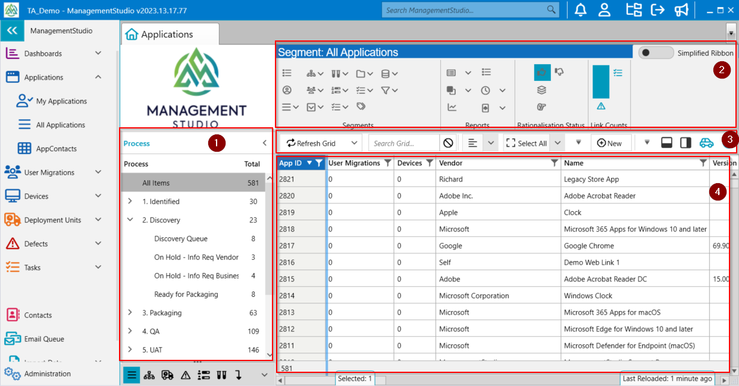Expand the 5. UAT process node
The image size is (739, 386).
(130, 350)
